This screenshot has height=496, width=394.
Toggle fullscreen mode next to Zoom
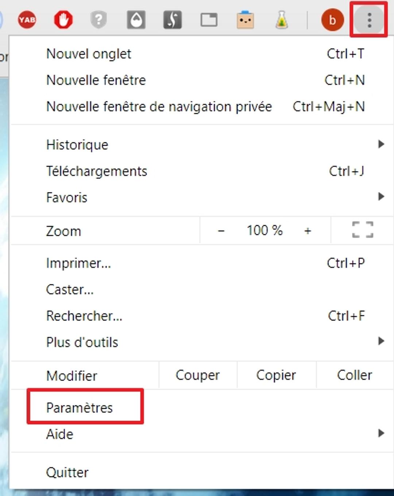[363, 230]
